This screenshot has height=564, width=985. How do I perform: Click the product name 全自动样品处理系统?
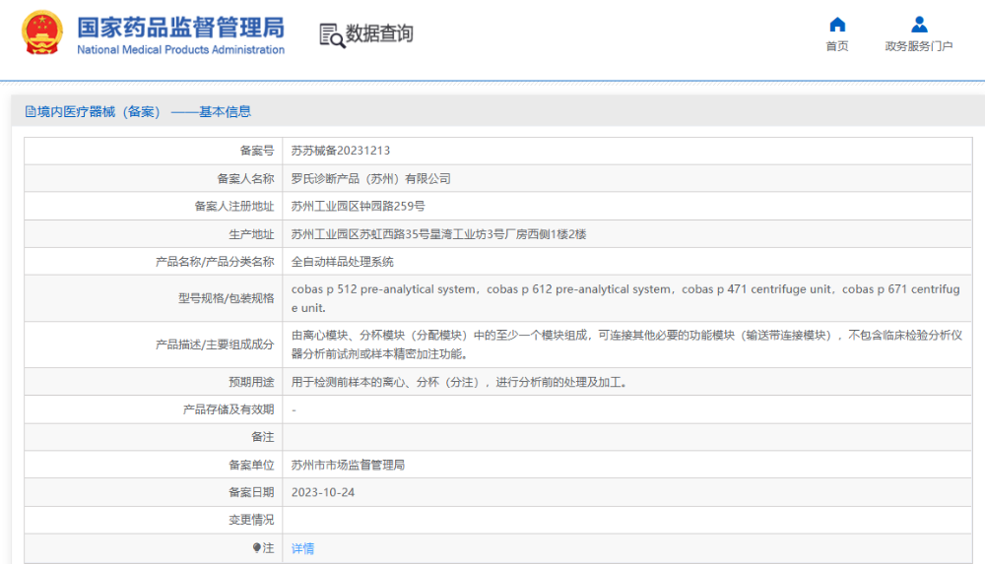coord(342,262)
